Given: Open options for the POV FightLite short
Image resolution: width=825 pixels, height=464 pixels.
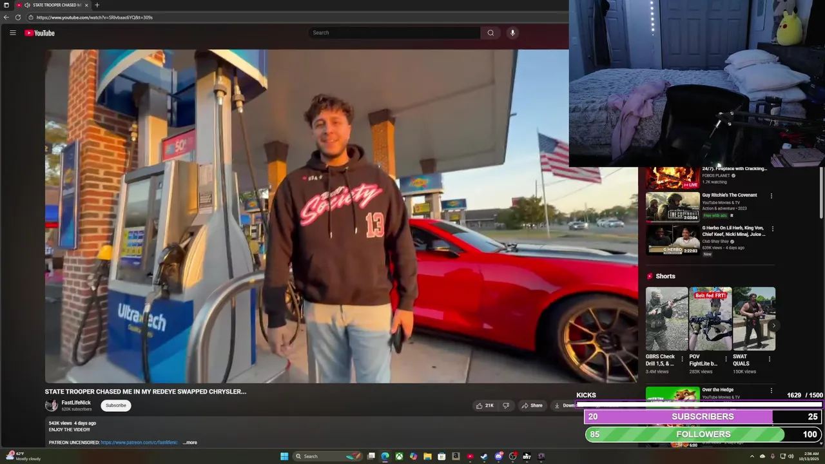Looking at the screenshot, I should [726, 359].
